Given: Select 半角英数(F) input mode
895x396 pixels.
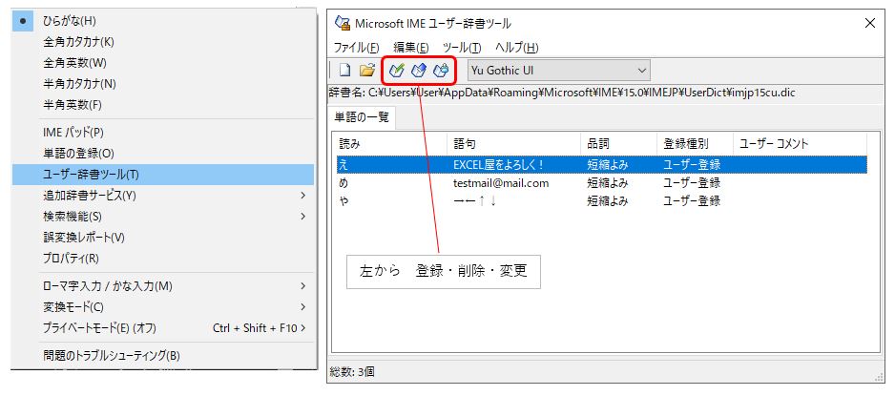Looking at the screenshot, I should coord(162,105).
